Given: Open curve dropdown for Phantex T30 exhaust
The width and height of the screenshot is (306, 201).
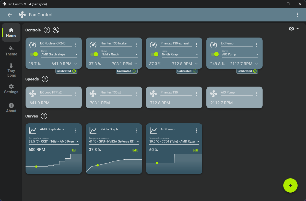Looking at the screenshot, I should click(180, 54).
